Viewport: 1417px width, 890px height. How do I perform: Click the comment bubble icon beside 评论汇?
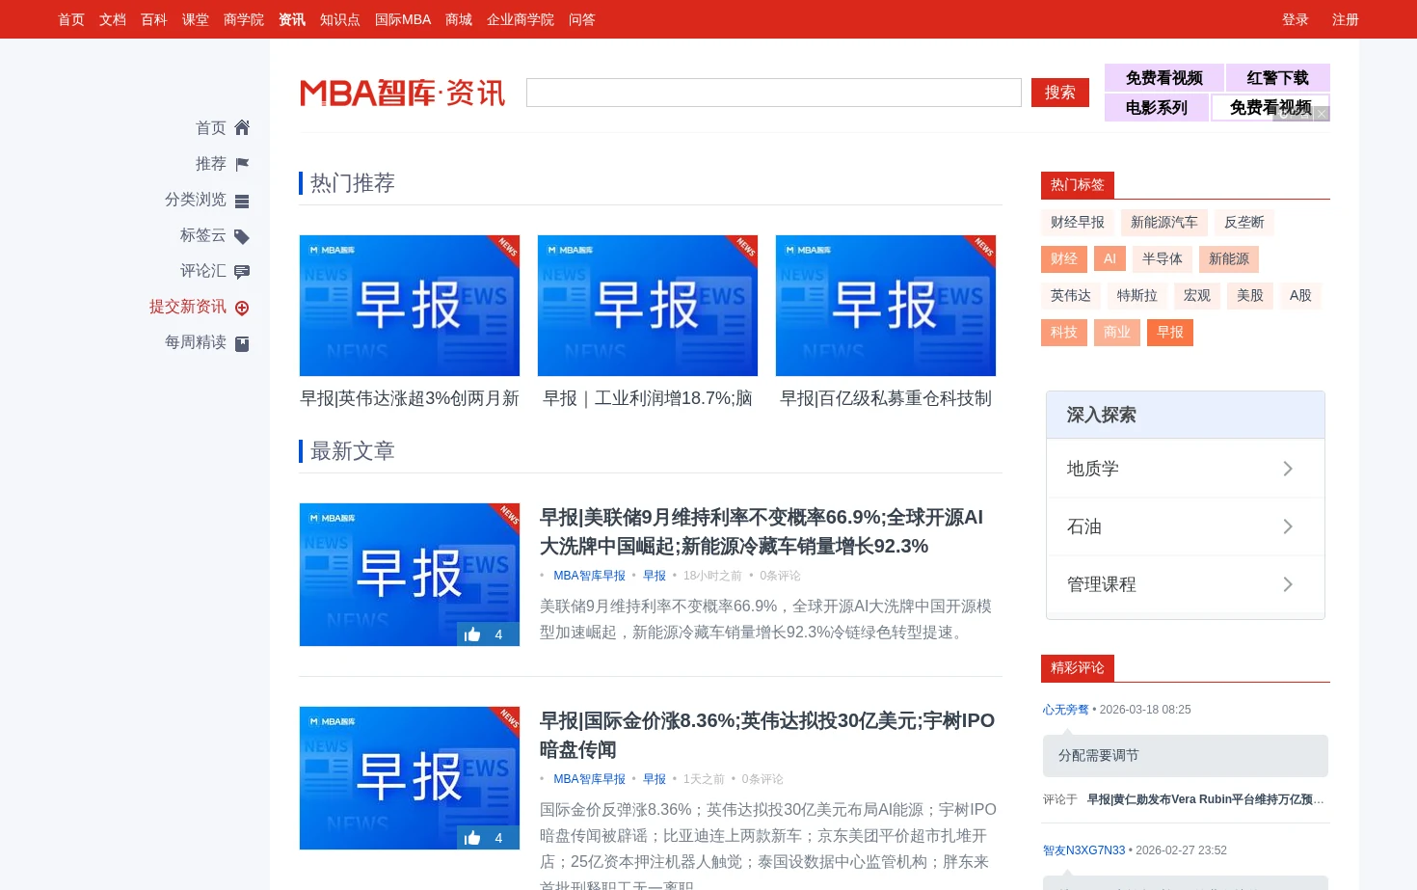point(242,272)
